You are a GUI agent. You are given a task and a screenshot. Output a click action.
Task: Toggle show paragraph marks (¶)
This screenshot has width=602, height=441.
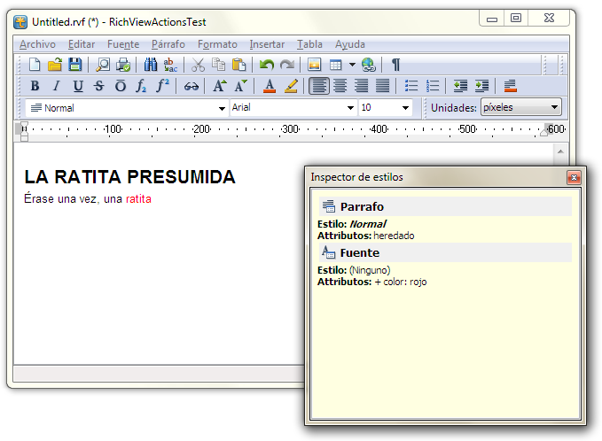tap(395, 65)
